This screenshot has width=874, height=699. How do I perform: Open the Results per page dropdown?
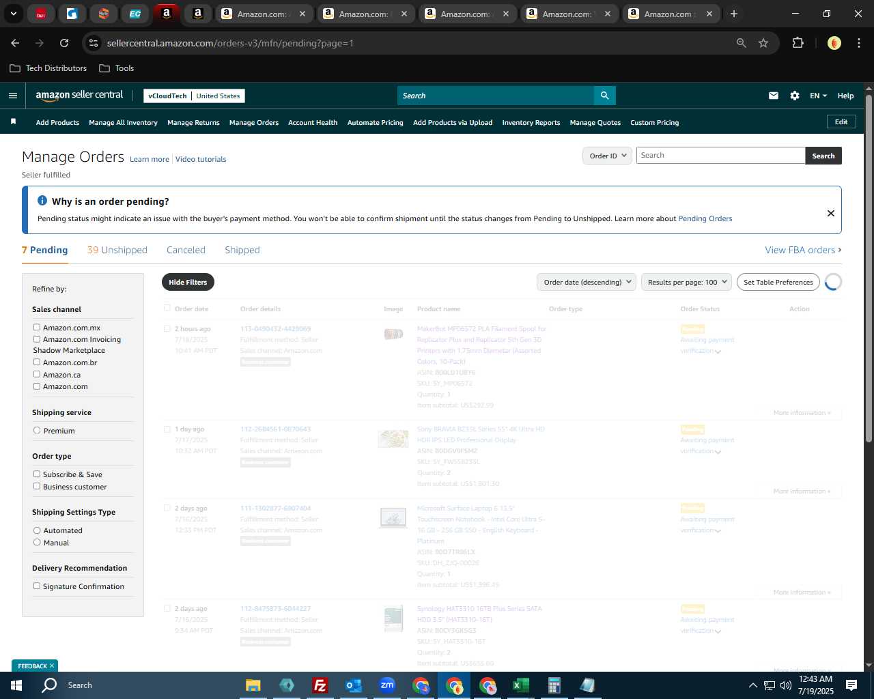click(686, 282)
